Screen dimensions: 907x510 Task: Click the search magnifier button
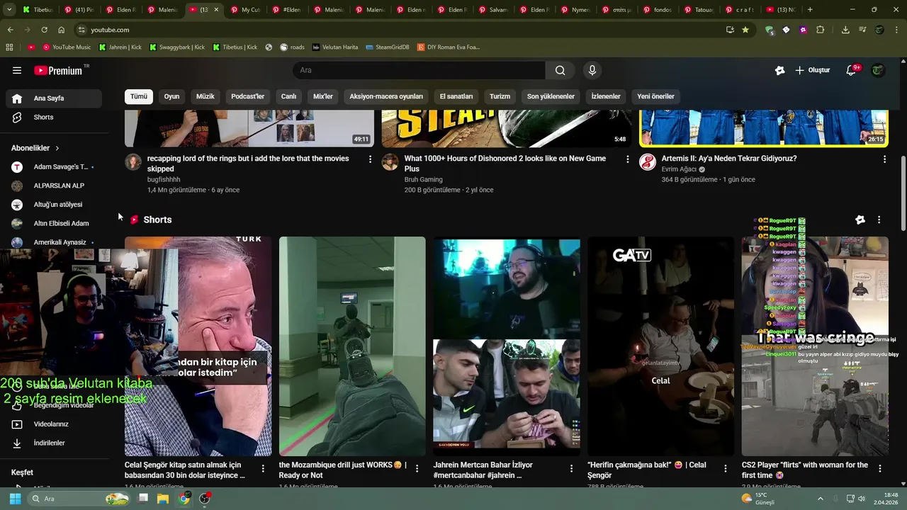(x=560, y=70)
